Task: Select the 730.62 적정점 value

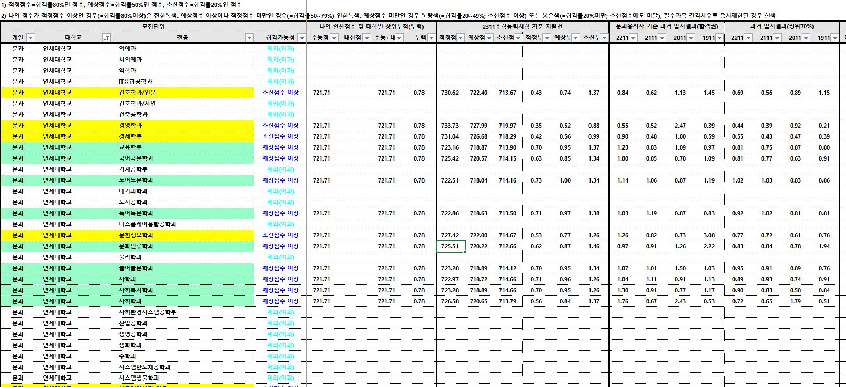Action: click(x=450, y=93)
